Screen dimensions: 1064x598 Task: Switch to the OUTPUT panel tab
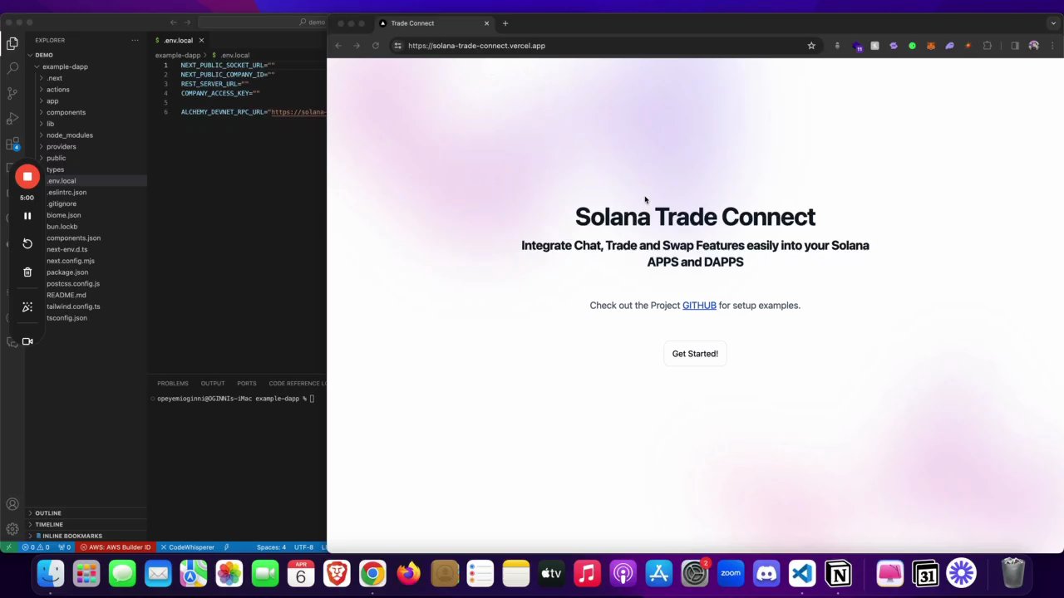click(x=212, y=383)
